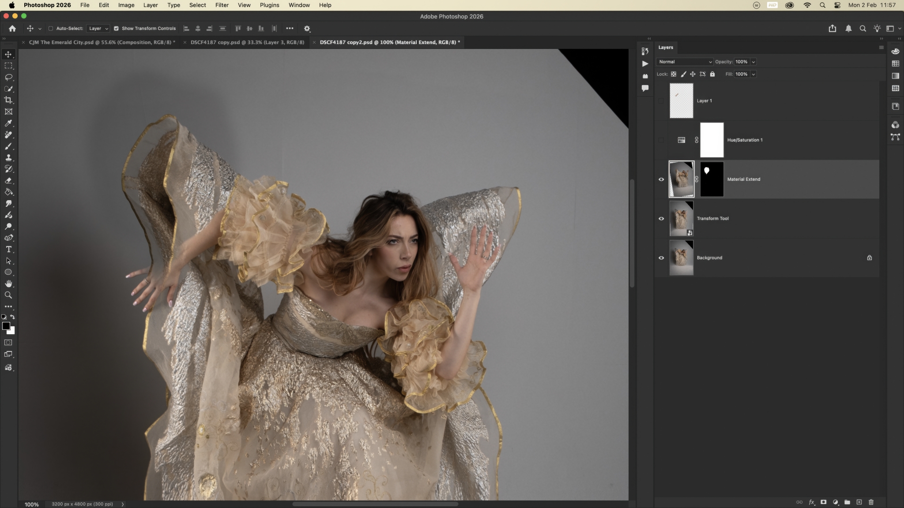
Task: Enable the Auto-Select checkbox
Action: click(x=50, y=28)
